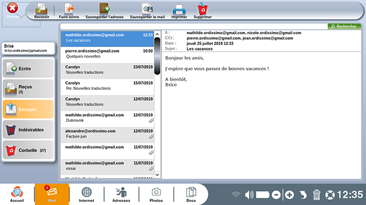Open the Docs tab
Screen dimensions: 366x205
(x=191, y=194)
